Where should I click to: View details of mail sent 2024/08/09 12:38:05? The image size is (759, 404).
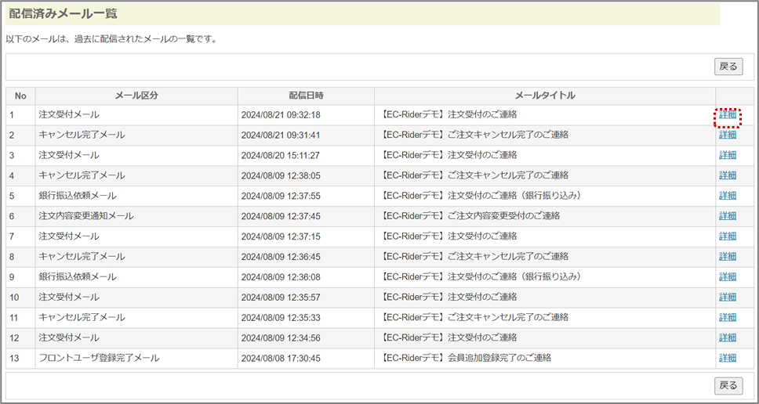point(728,175)
